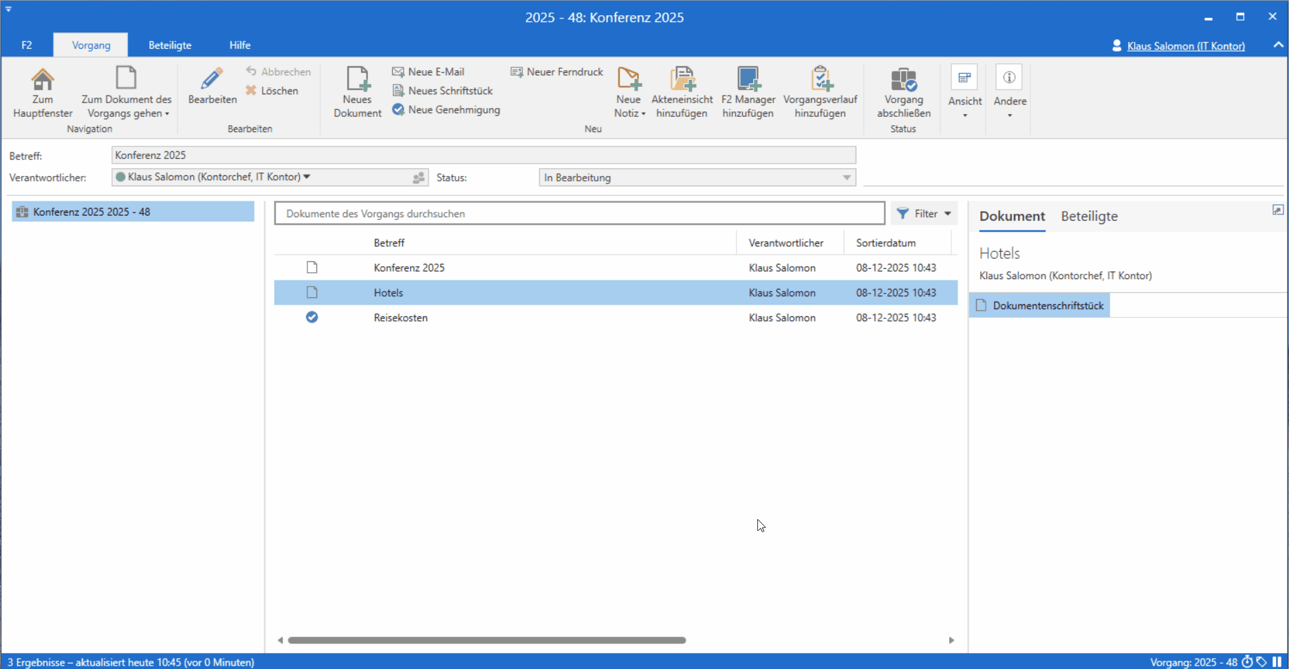Screen dimensions: 1289x669
Task: Click the Löschen delete button
Action: [272, 91]
